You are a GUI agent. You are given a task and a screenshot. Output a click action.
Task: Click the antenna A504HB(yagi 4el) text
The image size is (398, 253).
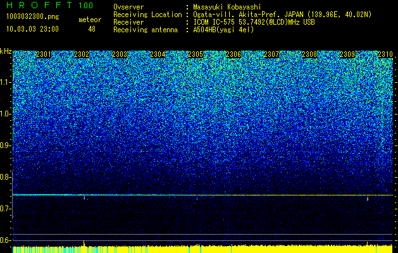point(223,30)
